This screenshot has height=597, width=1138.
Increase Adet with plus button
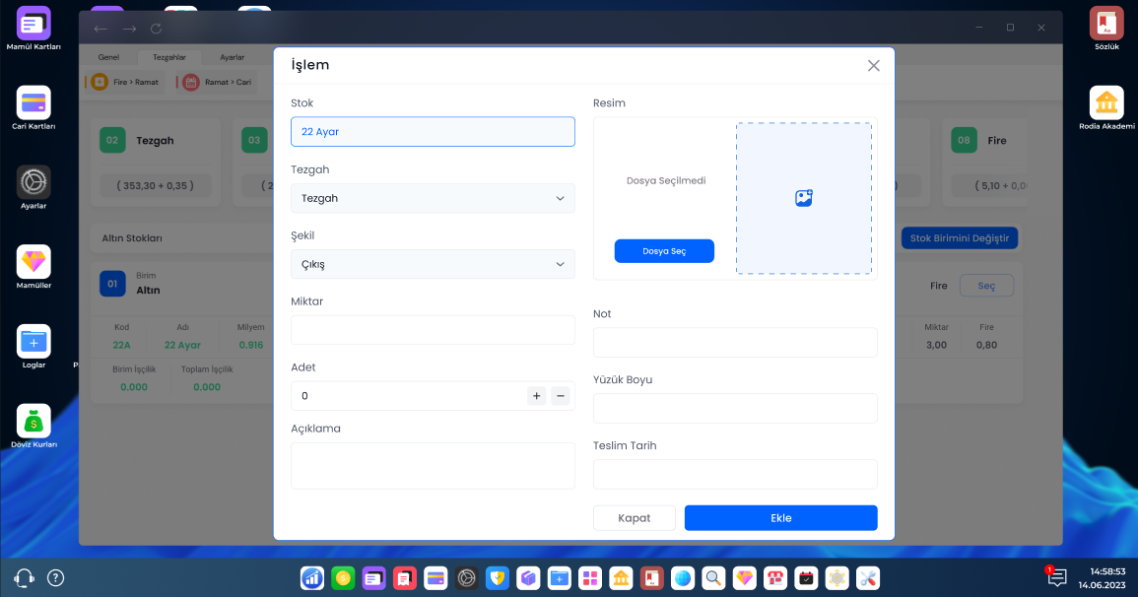536,396
